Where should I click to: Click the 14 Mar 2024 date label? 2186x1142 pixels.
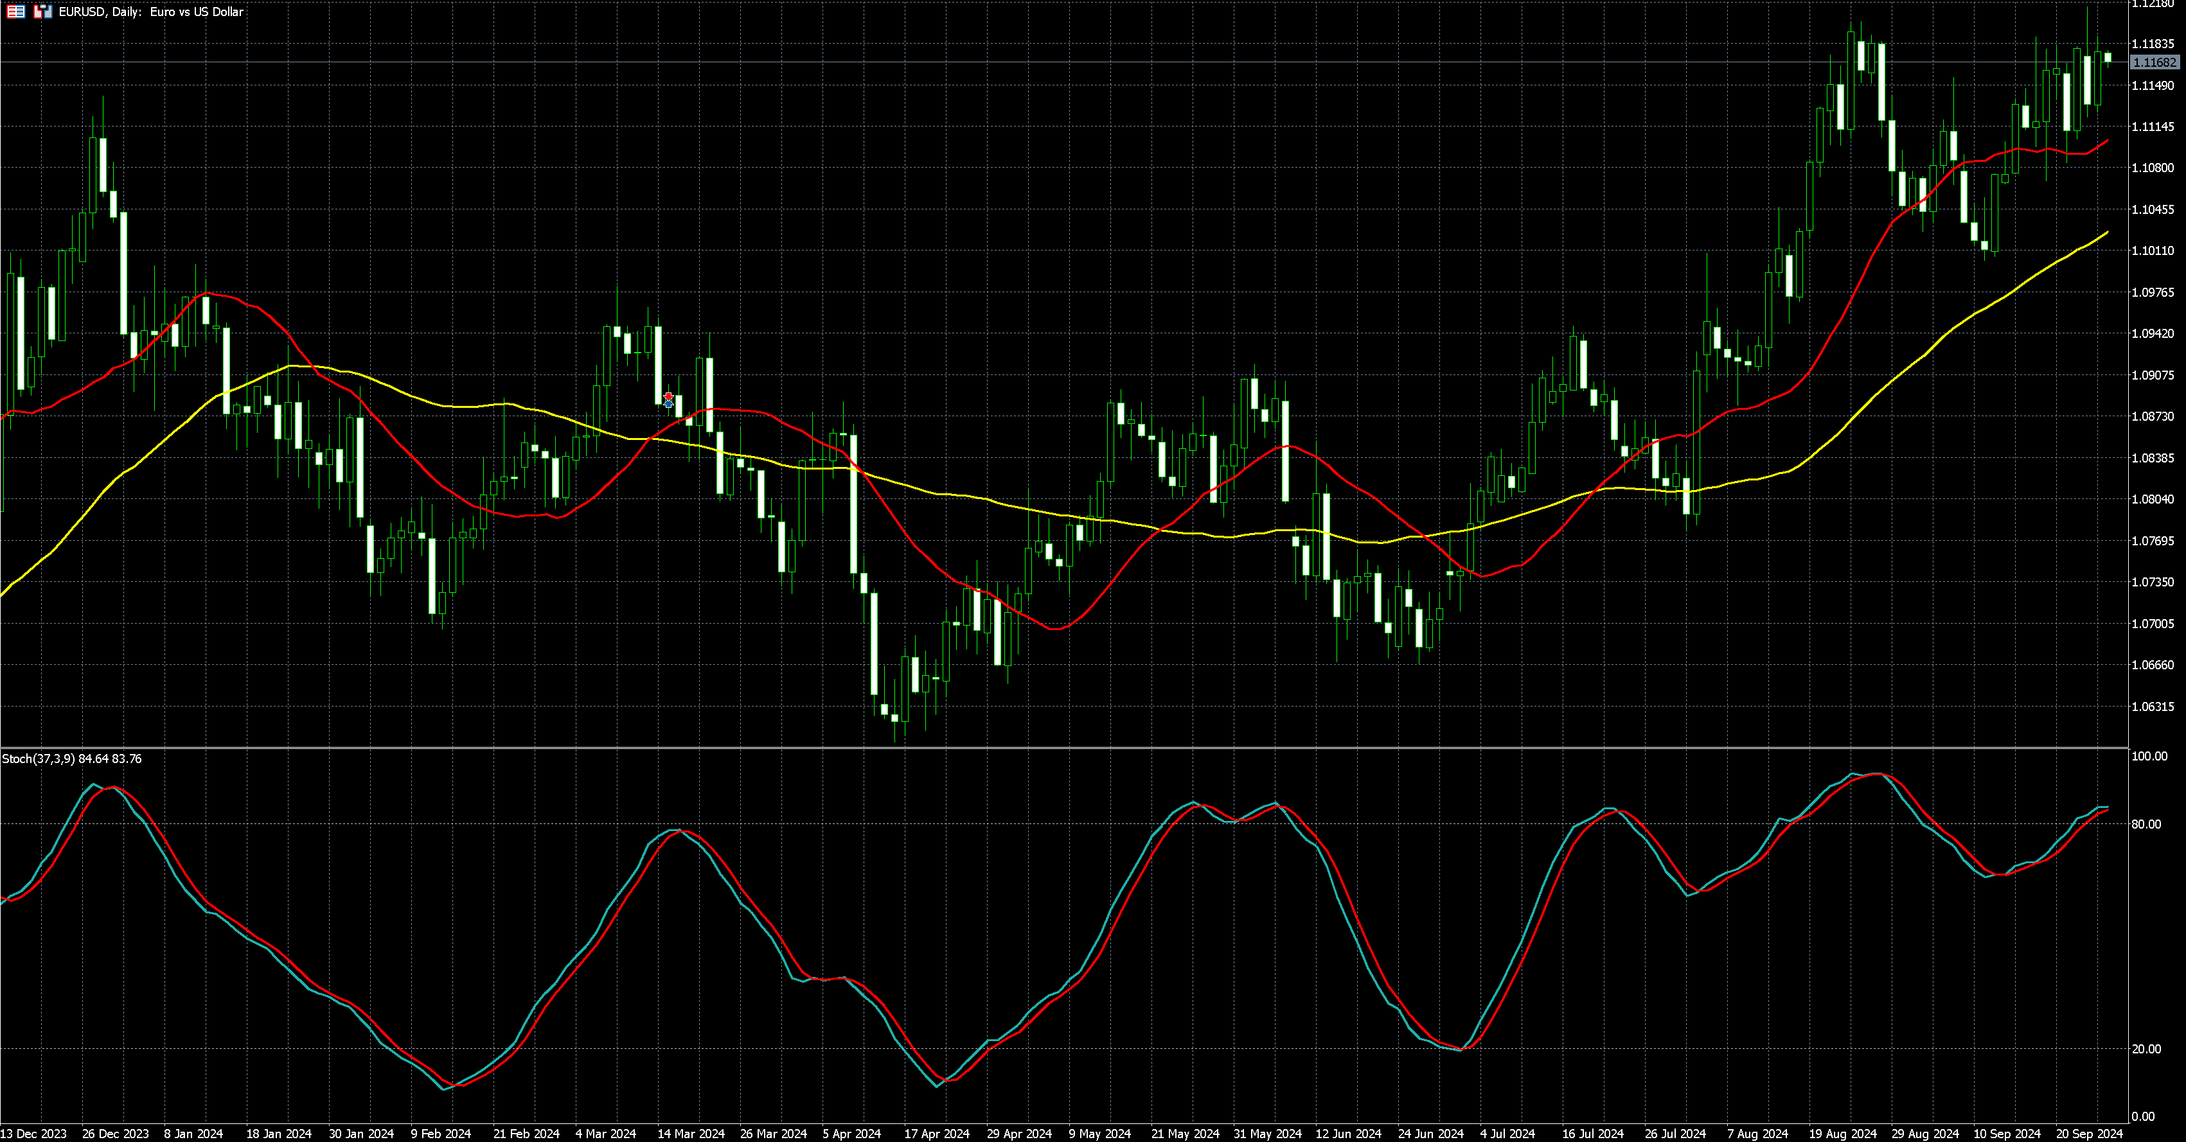(x=691, y=1134)
